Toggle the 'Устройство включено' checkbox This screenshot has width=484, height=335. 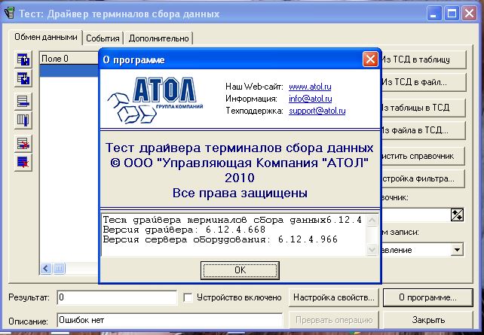pos(189,297)
